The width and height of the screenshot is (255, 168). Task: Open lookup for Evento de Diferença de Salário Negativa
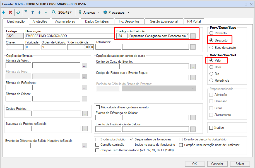pos(84,145)
